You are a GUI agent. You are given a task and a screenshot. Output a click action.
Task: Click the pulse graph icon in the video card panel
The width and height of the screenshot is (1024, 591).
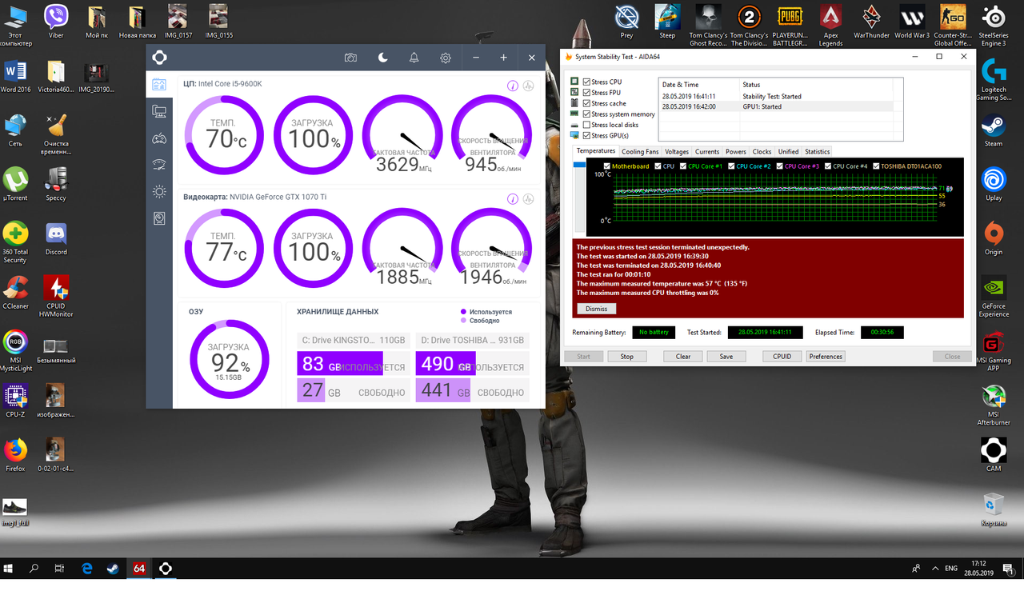click(528, 198)
